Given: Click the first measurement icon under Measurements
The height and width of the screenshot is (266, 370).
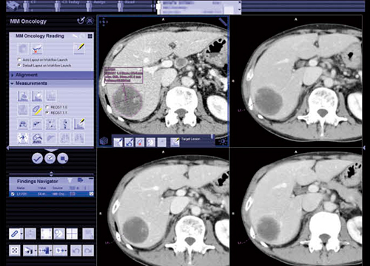Looking at the screenshot, I should 23,95.
